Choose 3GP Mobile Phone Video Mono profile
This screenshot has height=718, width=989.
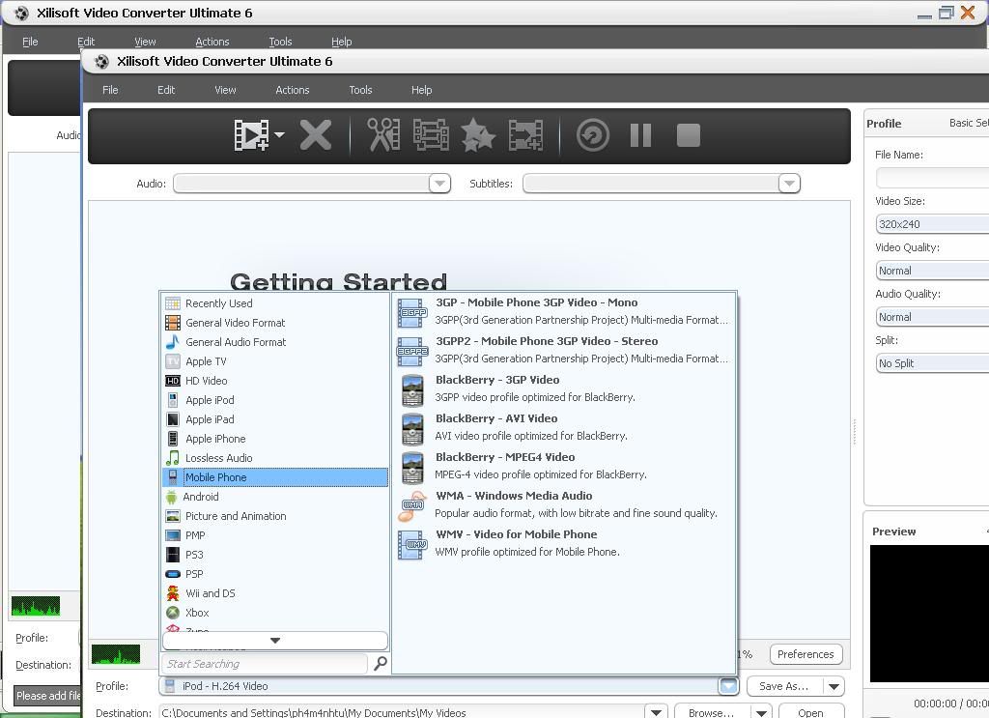[x=564, y=311]
